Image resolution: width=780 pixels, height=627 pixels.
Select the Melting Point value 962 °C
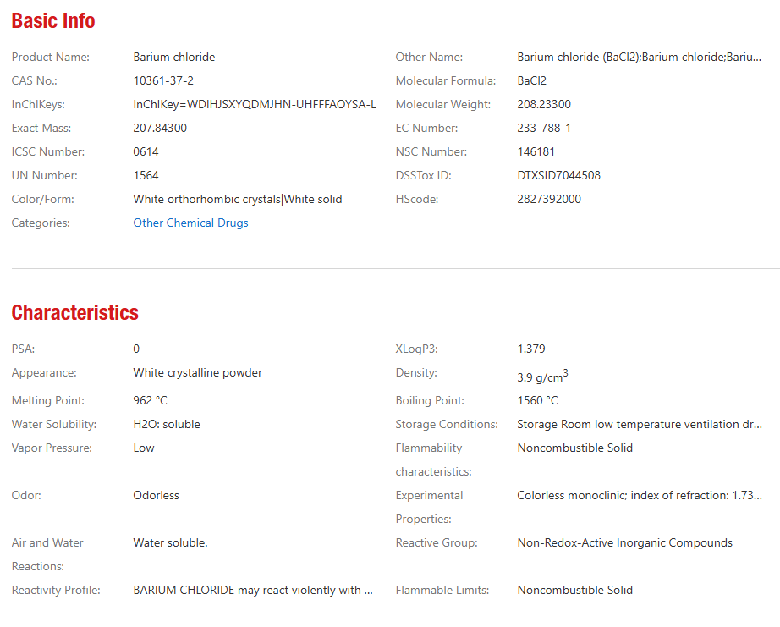(x=150, y=400)
